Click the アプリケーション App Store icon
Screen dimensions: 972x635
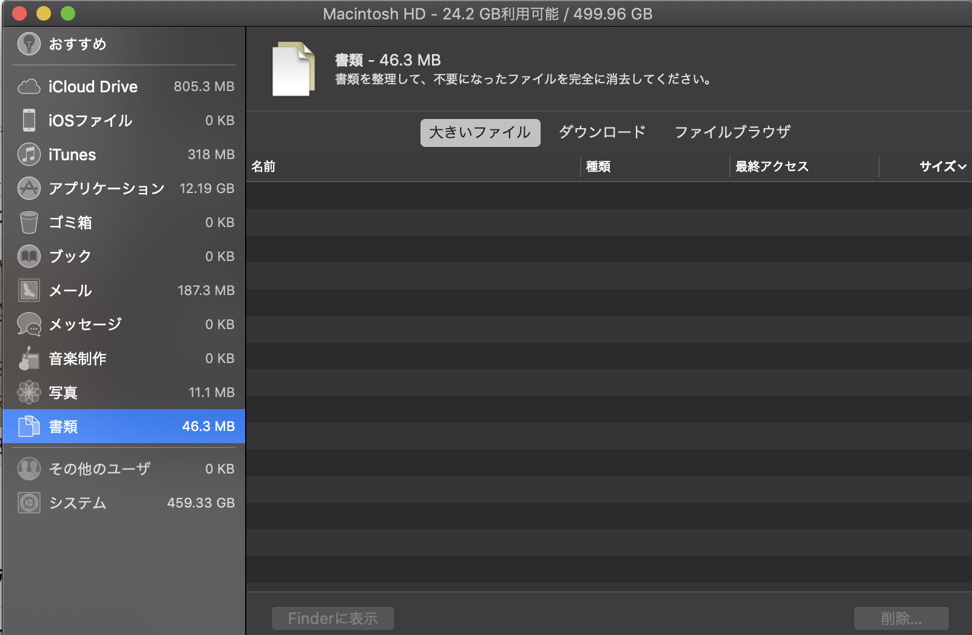pyautogui.click(x=29, y=188)
